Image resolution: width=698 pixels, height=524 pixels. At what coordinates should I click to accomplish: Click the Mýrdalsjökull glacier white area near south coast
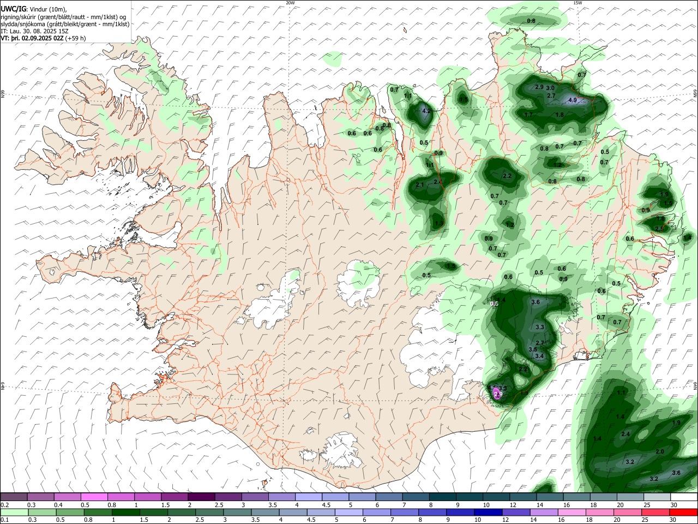pyautogui.click(x=342, y=451)
